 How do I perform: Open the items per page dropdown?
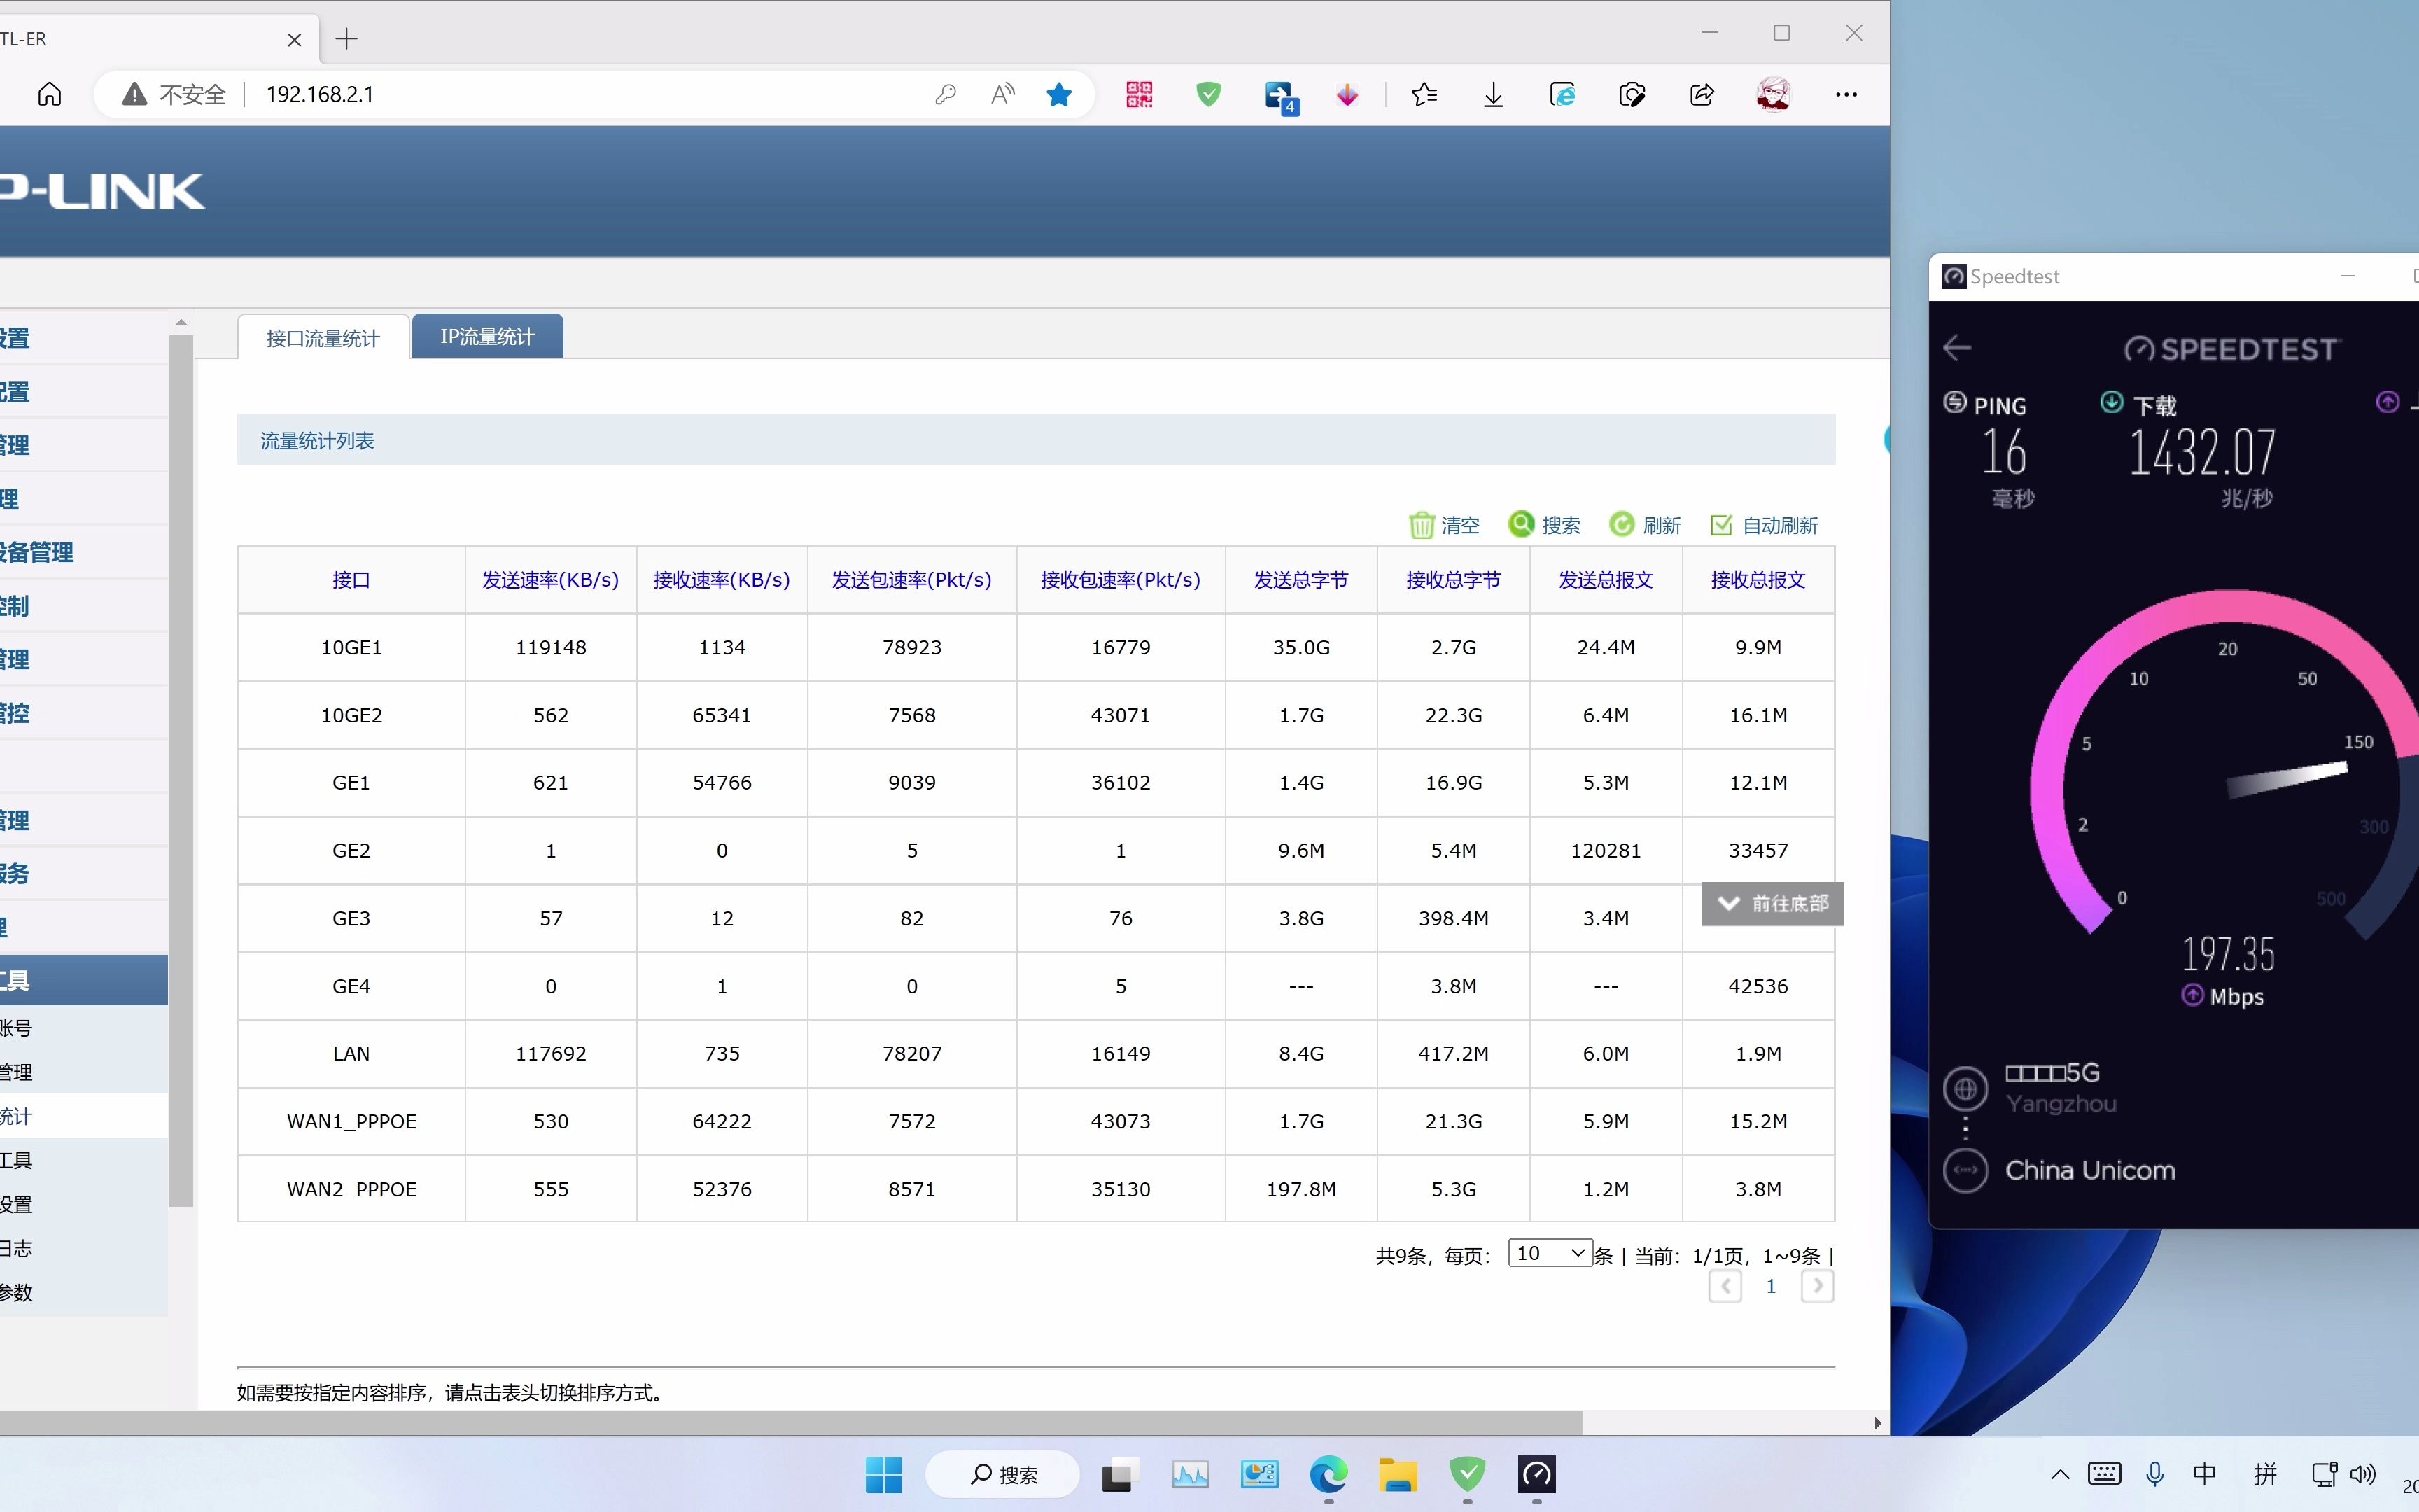click(1550, 1253)
